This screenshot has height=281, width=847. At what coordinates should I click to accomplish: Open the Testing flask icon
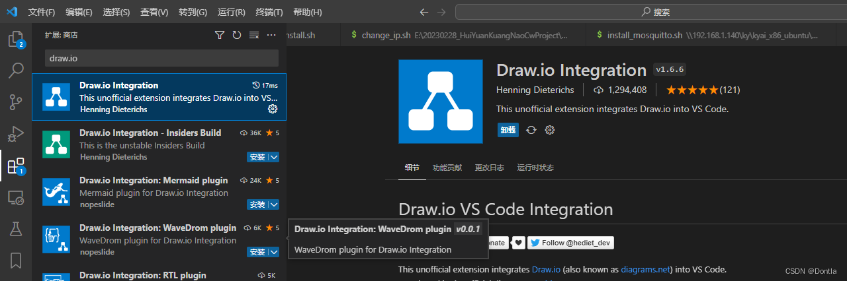tap(16, 229)
